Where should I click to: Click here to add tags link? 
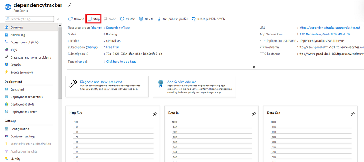click(x=121, y=62)
